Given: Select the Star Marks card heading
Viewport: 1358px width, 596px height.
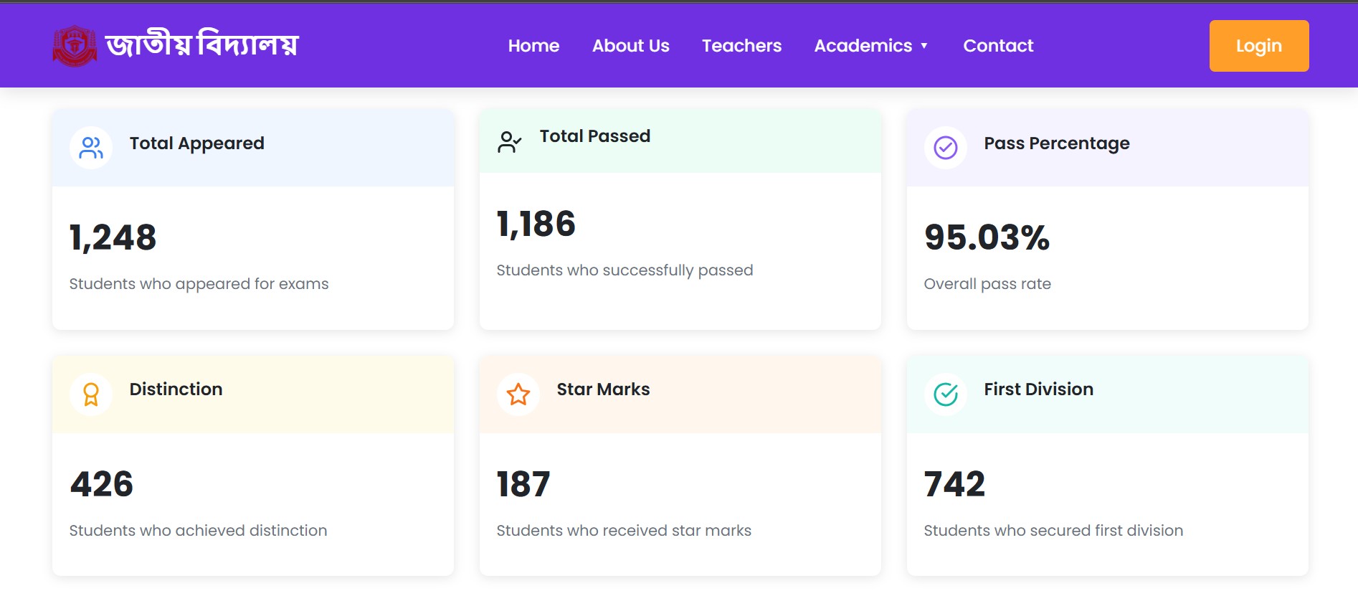Looking at the screenshot, I should coord(604,389).
